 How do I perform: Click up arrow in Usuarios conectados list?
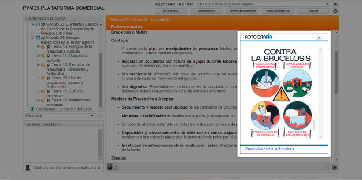(100, 131)
